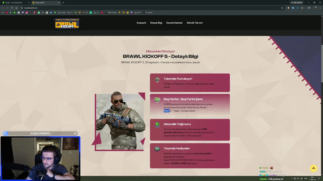Open the Gmail bookmark icon
Screen dimensions: 323x181
coord(2,13)
